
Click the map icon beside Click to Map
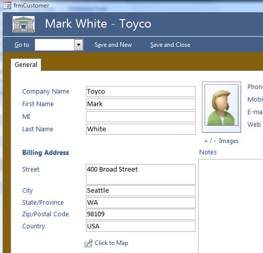[x=89, y=243]
